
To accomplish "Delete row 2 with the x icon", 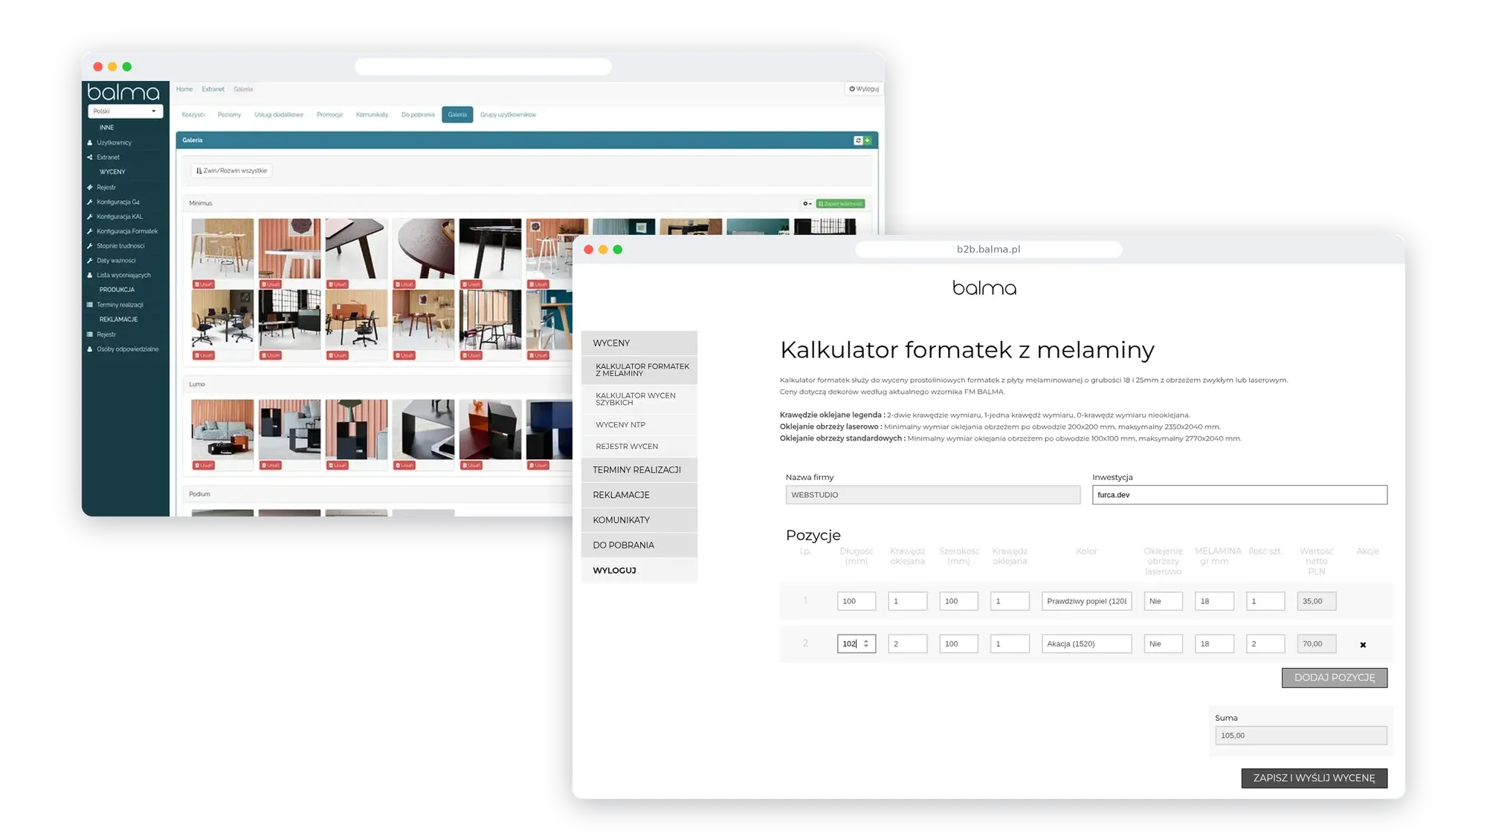I will (1363, 645).
